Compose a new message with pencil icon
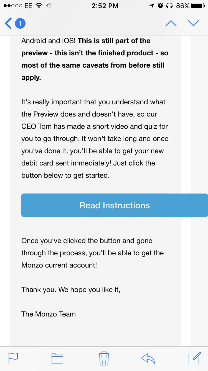Viewport: 208px width, 371px height. point(195,358)
